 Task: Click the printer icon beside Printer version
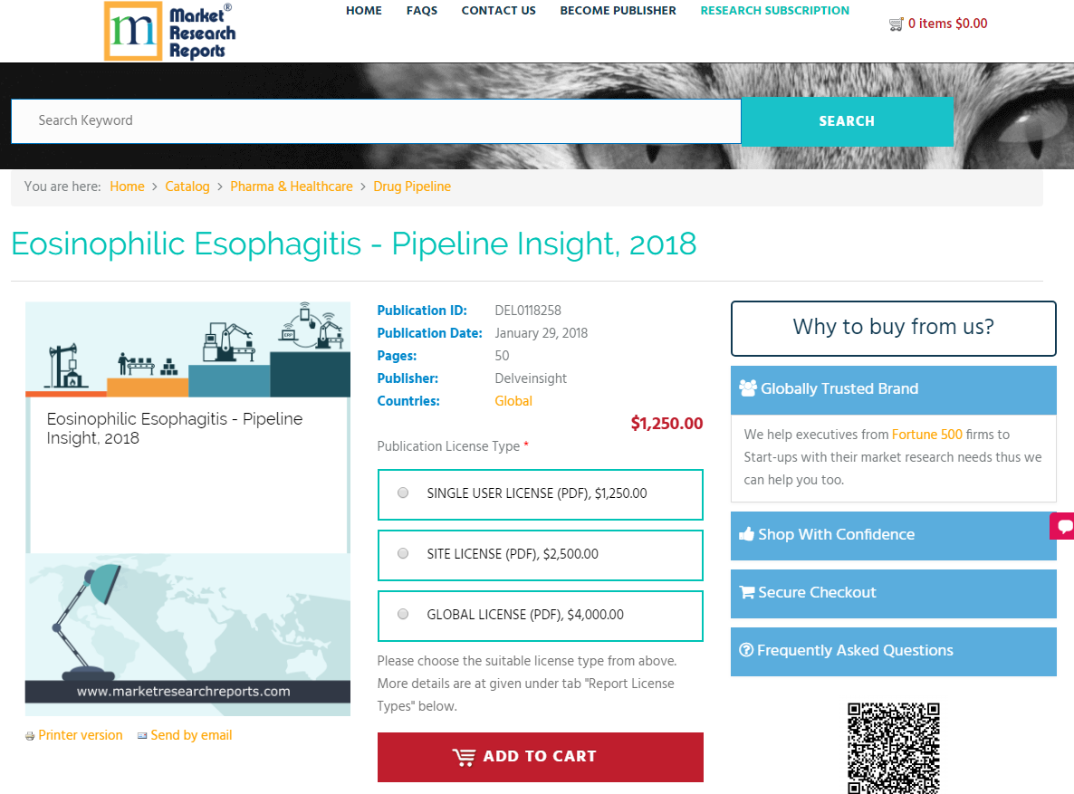tap(30, 736)
